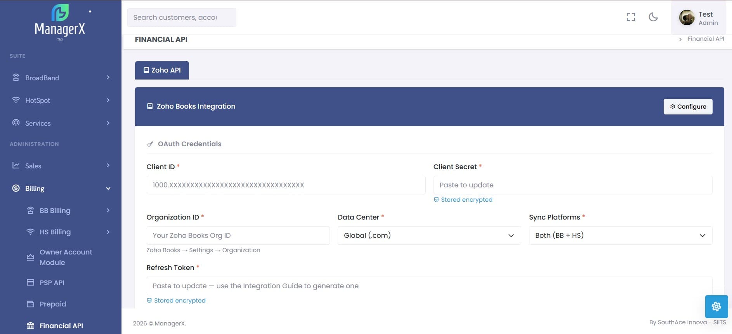Open the Sync Platforms dropdown
The height and width of the screenshot is (334, 732).
(621, 235)
